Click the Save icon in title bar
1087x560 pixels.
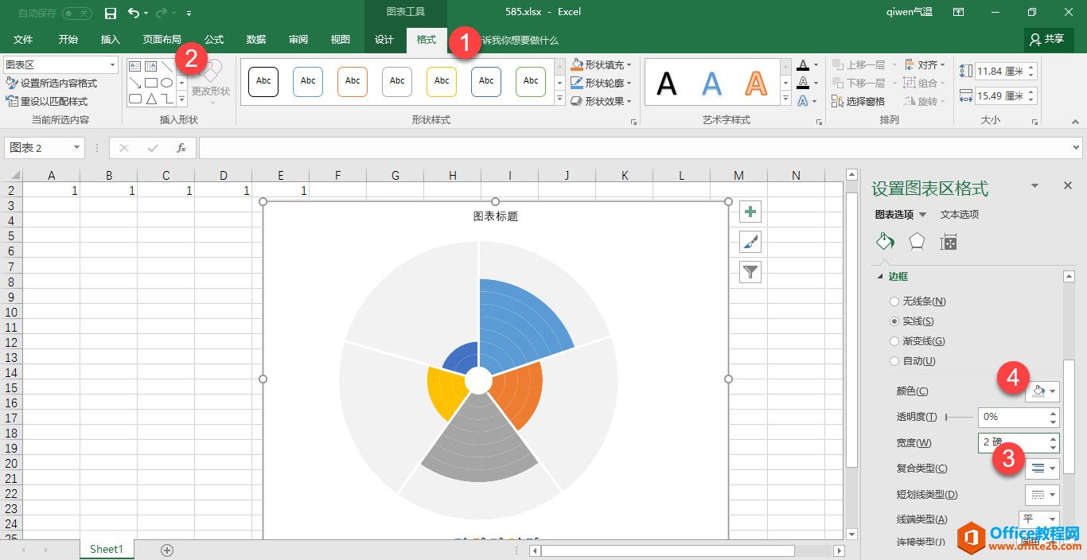[x=111, y=13]
